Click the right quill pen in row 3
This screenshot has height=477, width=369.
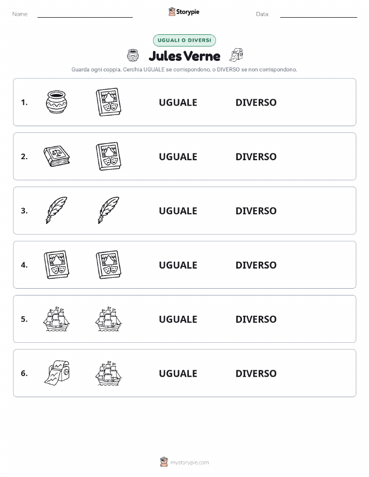coord(109,210)
